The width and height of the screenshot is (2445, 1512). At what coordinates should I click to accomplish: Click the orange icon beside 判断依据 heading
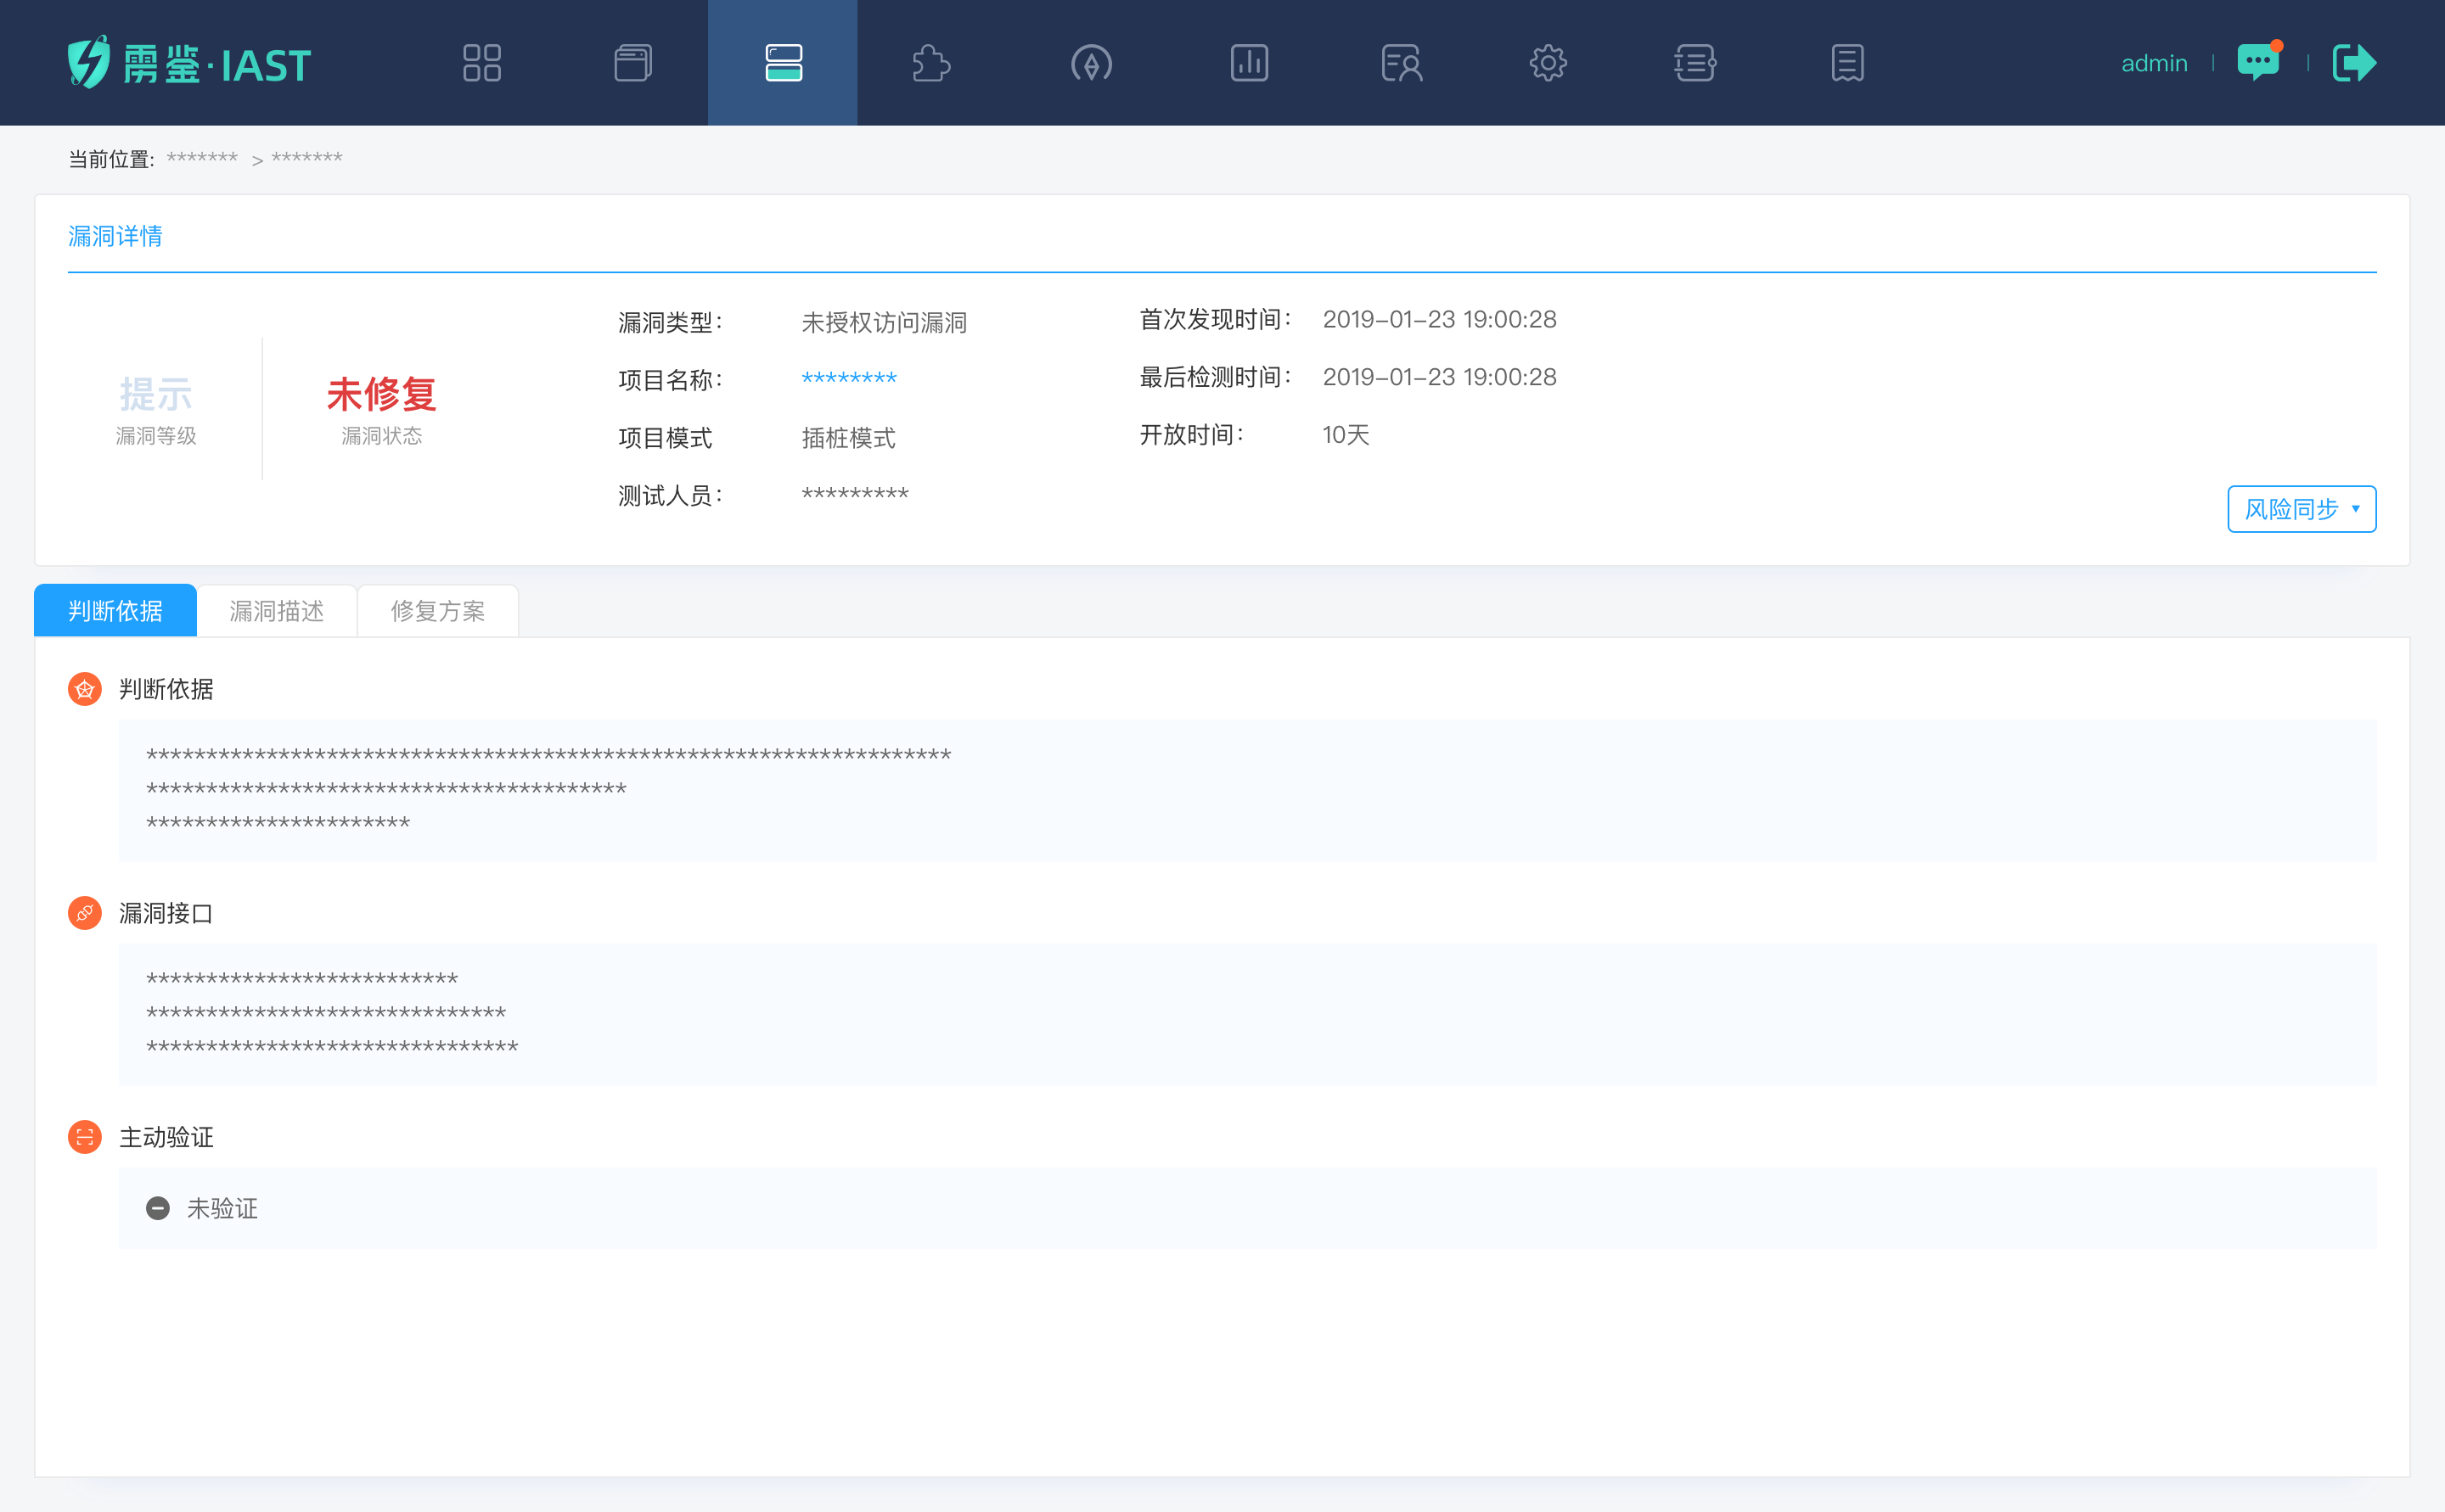coord(85,689)
